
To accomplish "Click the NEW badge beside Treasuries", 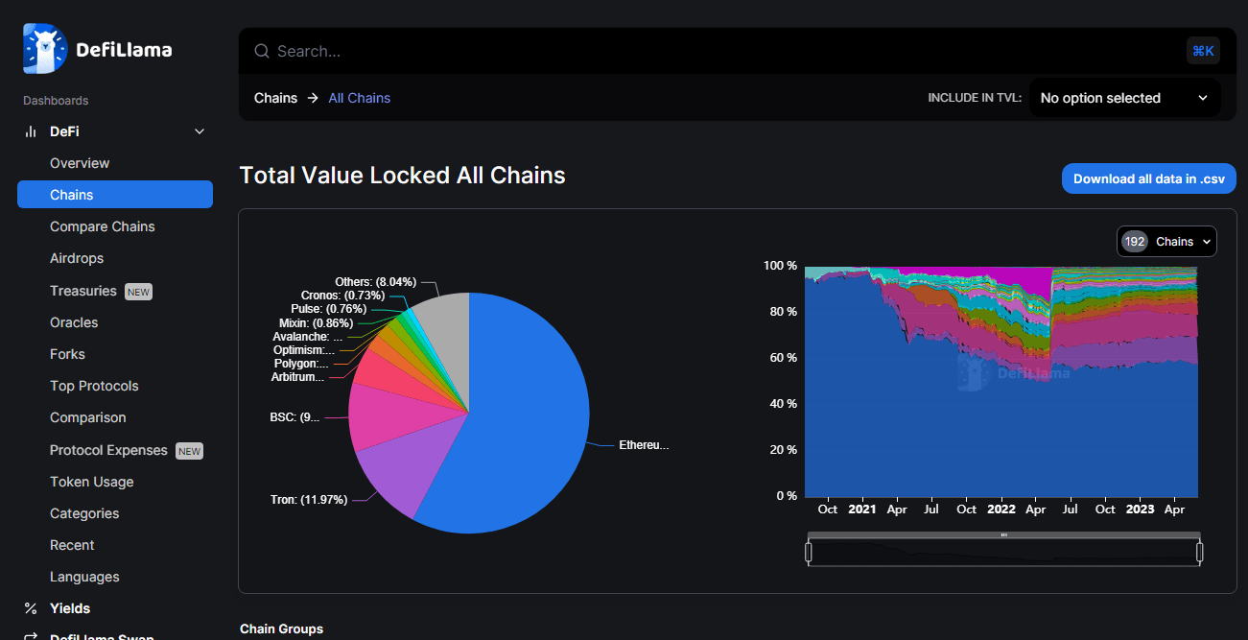I will (x=139, y=292).
